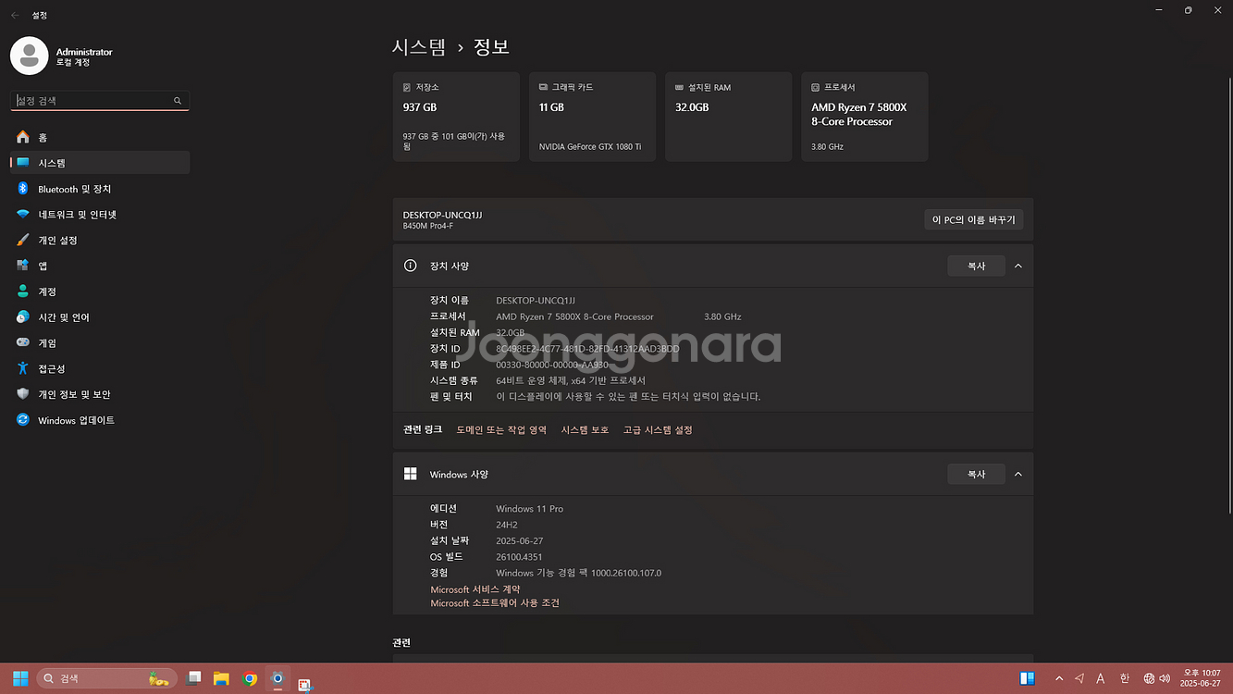Click the location arrow tray icon

[1079, 678]
